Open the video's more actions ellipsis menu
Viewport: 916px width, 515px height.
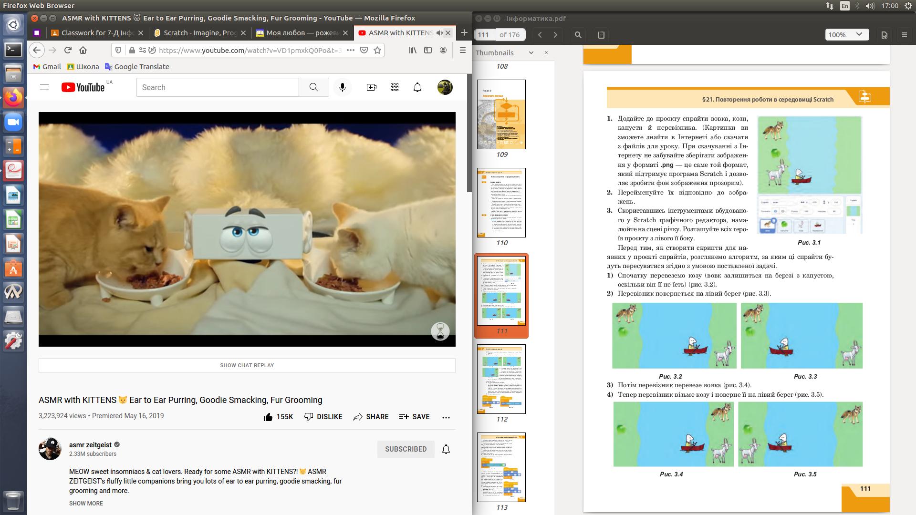[446, 417]
